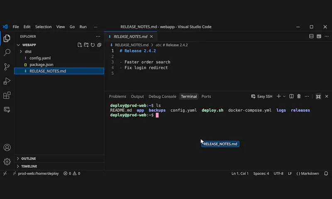Viewport: 332px width, 199px height.
Task: Select RELEASE_NOTES.md in Explorer tree
Action: coord(59,71)
